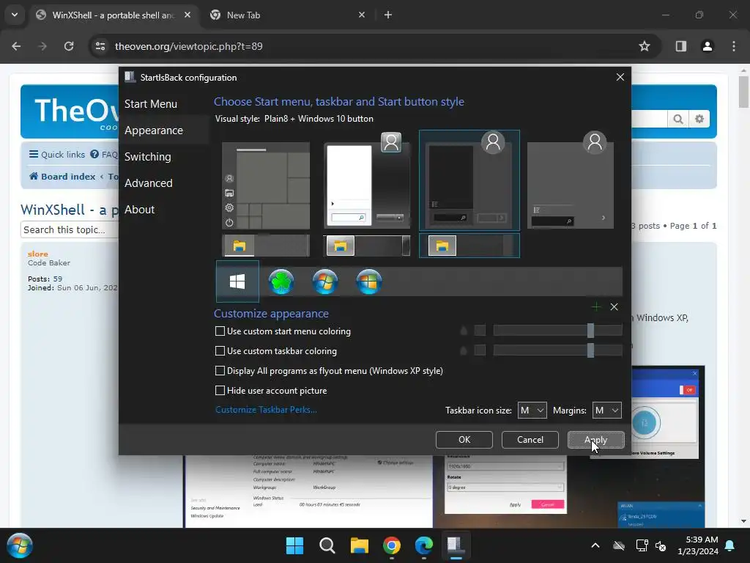Open the muted volume icon in system tray
The image size is (750, 563).
point(661,545)
